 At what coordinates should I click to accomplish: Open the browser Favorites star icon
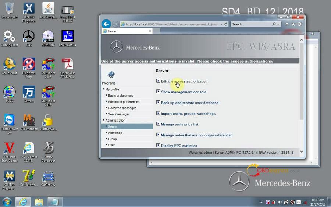click(293, 24)
